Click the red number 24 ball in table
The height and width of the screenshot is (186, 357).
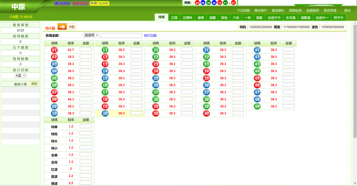coord(156,71)
